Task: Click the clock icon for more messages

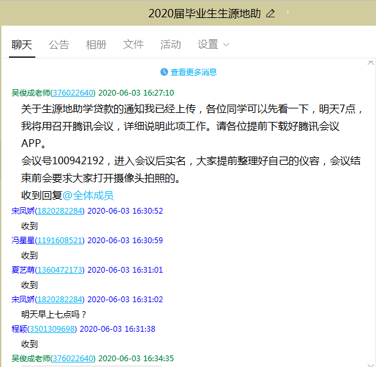Action: [x=164, y=72]
